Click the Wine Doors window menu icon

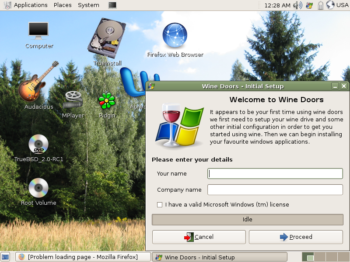(x=151, y=86)
